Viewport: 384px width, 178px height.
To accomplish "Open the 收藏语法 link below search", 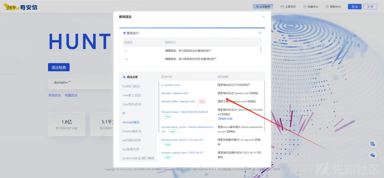I will point(71,95).
